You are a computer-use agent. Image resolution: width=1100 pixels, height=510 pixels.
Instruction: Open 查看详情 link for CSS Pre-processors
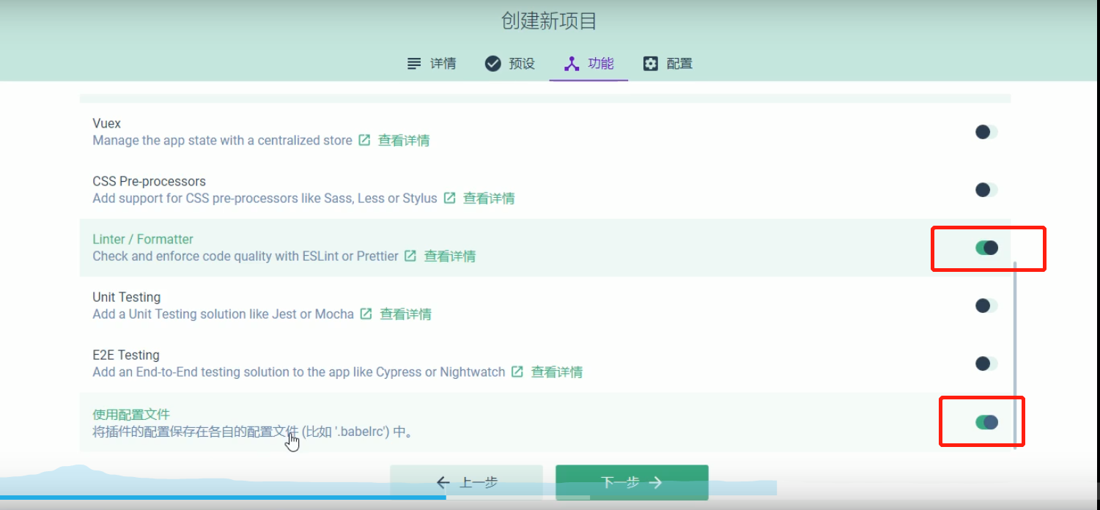click(x=489, y=199)
